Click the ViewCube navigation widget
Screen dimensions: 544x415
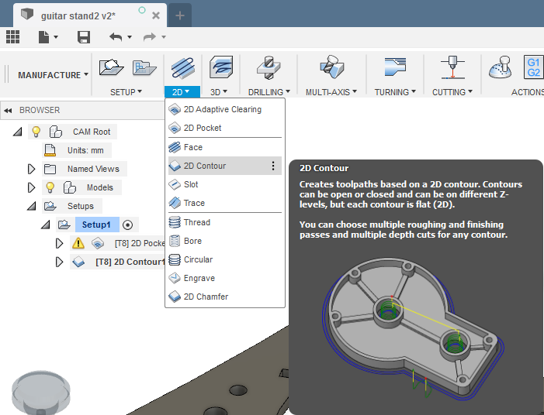click(x=41, y=393)
